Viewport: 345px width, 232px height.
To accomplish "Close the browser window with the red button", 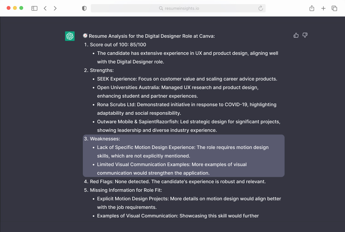I will coord(9,8).
